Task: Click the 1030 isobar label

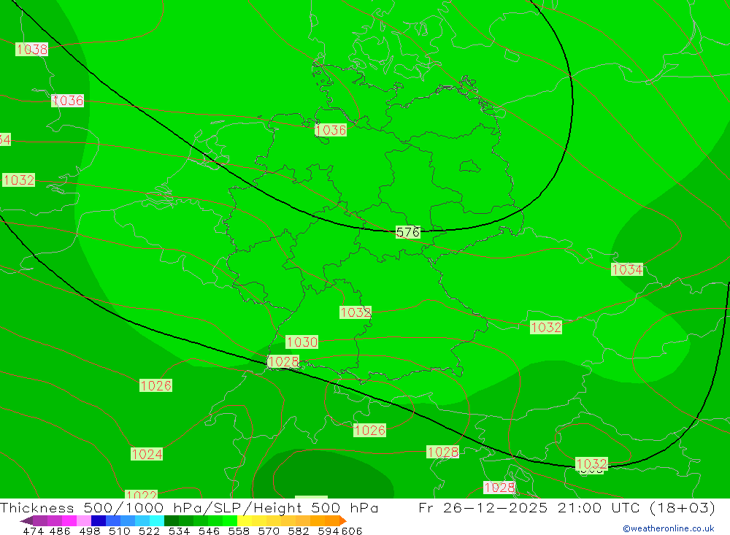Action: [301, 342]
